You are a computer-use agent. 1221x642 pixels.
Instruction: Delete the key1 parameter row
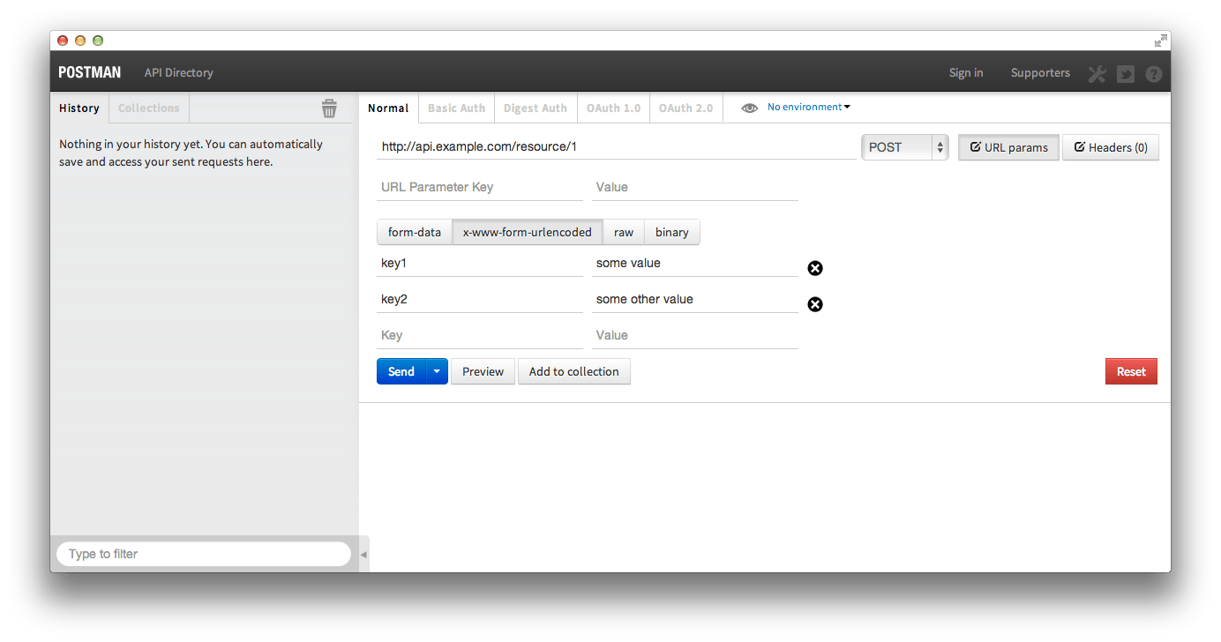815,268
